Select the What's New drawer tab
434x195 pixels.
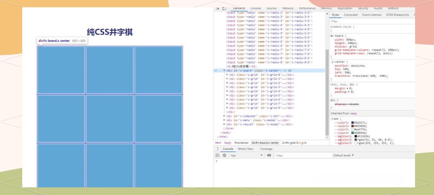click(x=246, y=149)
